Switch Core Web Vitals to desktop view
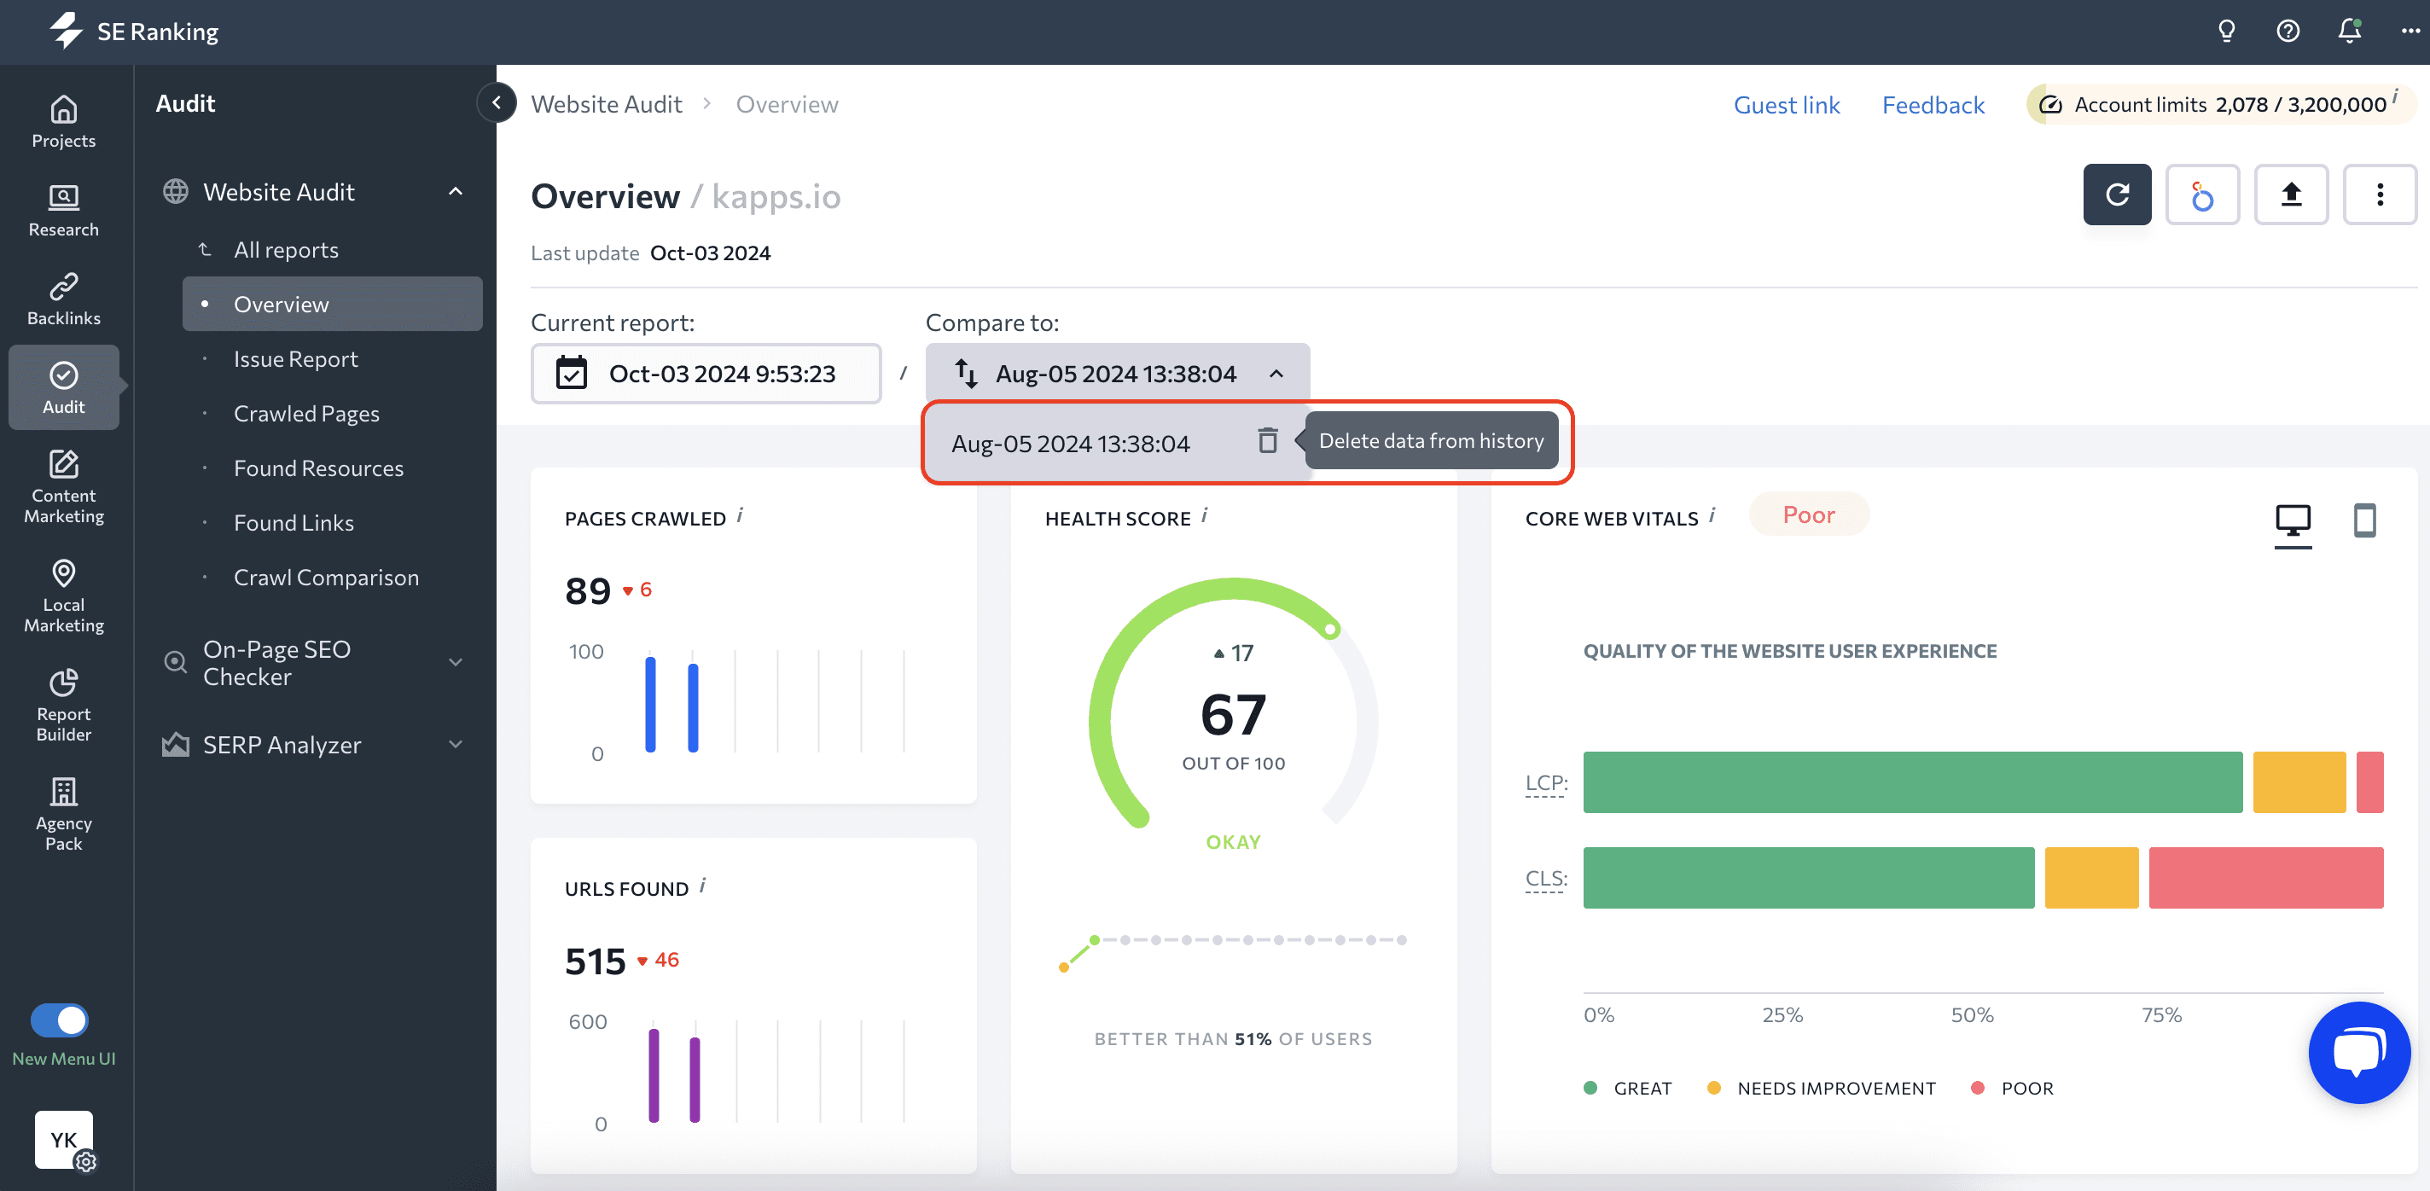Image resolution: width=2430 pixels, height=1191 pixels. pyautogui.click(x=2293, y=520)
